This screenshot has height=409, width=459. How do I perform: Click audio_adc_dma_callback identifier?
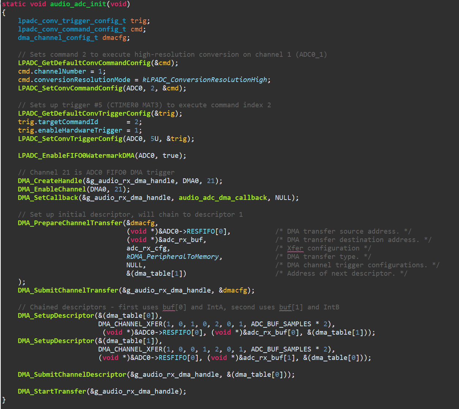coord(223,198)
